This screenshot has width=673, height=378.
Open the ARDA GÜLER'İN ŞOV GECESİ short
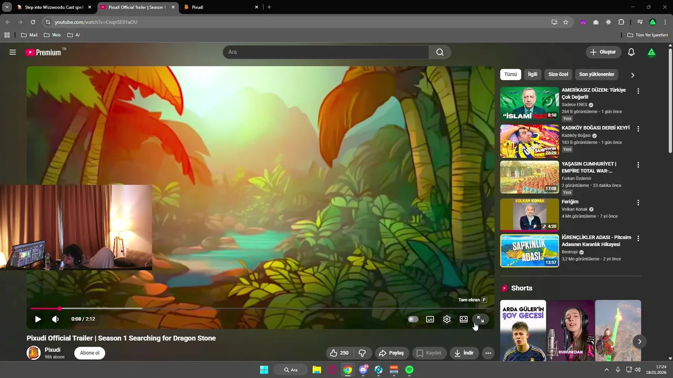tap(523, 331)
